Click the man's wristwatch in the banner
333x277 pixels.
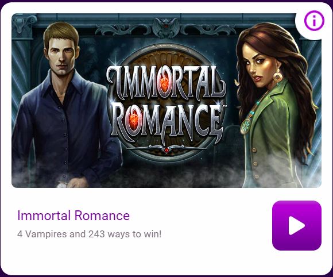coord(62,186)
